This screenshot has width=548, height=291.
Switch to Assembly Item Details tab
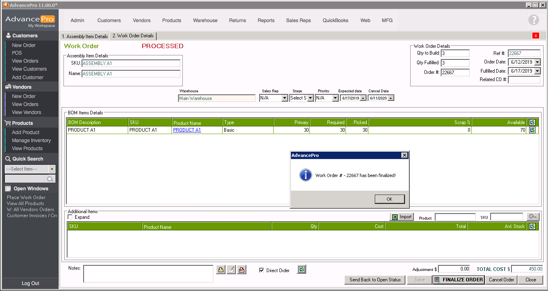[x=84, y=36]
